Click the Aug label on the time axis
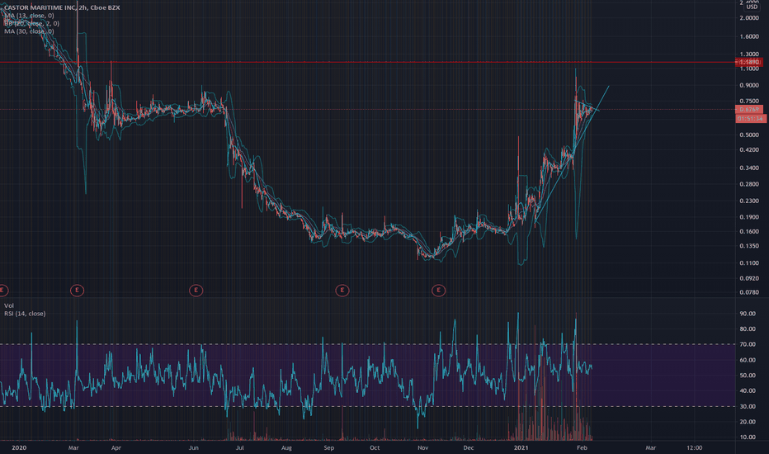 point(286,447)
